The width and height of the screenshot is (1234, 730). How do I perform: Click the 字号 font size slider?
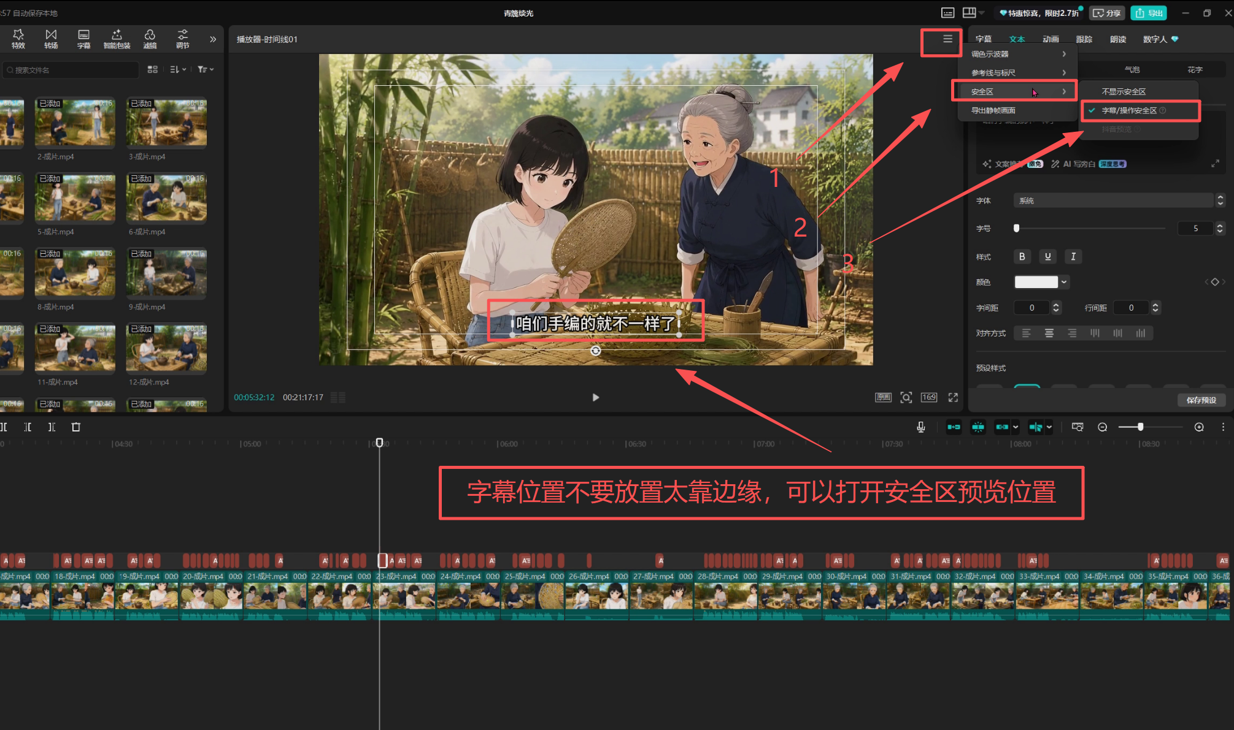(x=1090, y=228)
